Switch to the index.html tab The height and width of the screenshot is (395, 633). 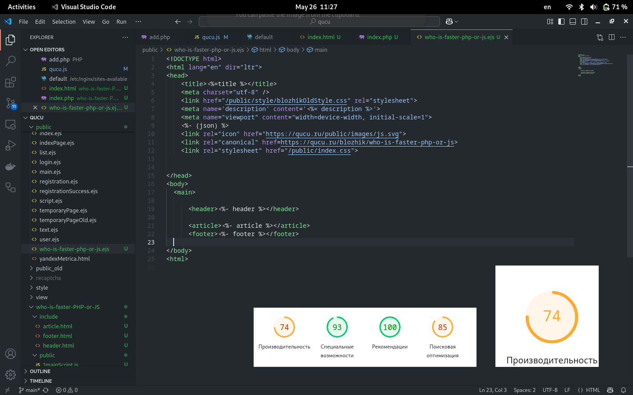323,37
